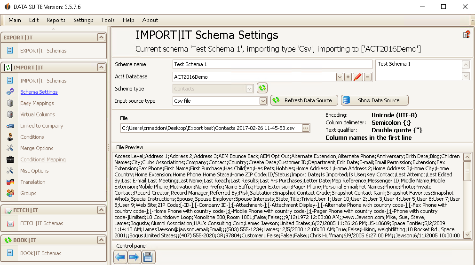Browse for the CSV file using the ellipsis button
The image size is (475, 265).
click(x=305, y=128)
